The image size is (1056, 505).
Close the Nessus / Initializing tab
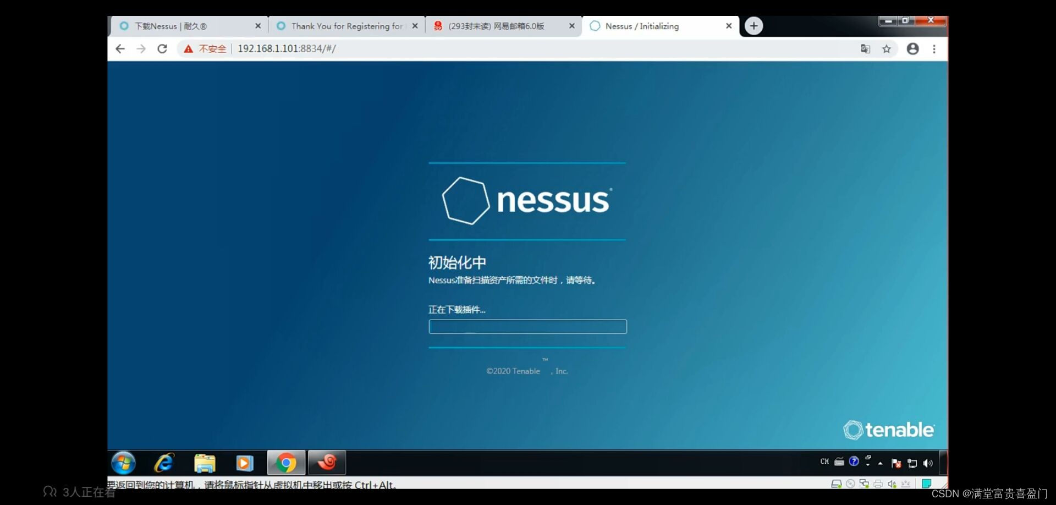(729, 26)
